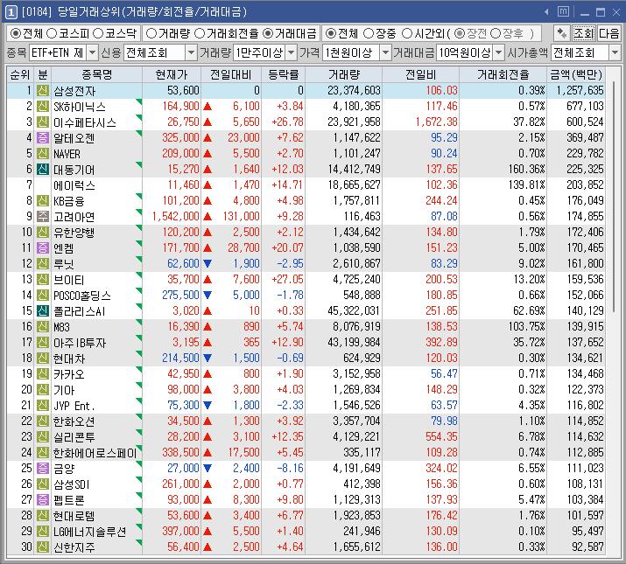Select the 거래량 sort radio button

pyautogui.click(x=151, y=33)
